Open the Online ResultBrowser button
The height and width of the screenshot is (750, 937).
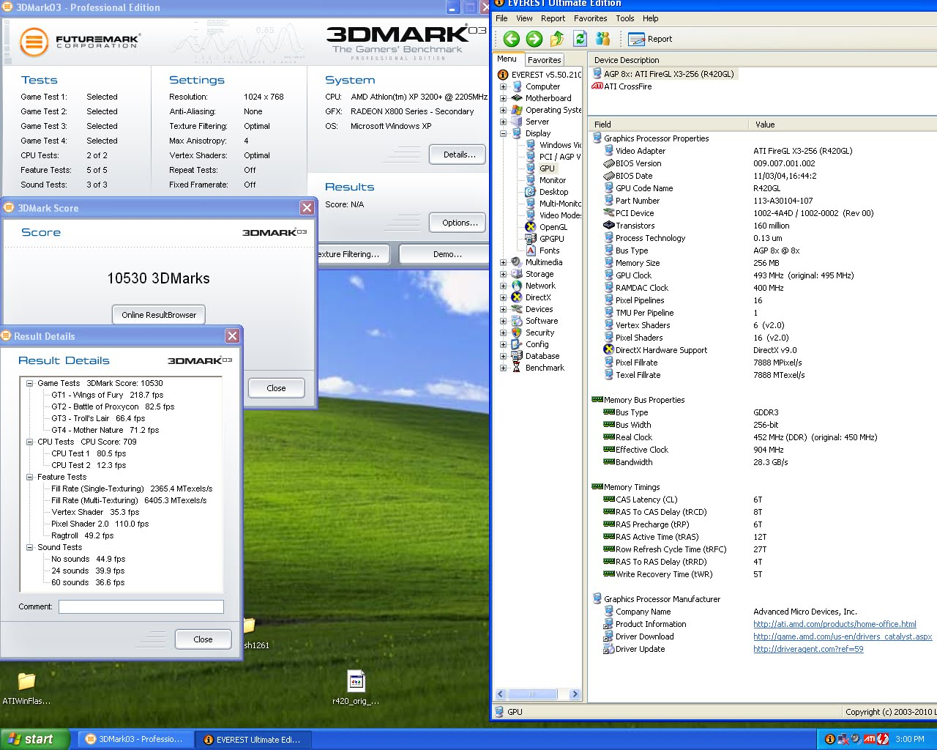[x=159, y=315]
